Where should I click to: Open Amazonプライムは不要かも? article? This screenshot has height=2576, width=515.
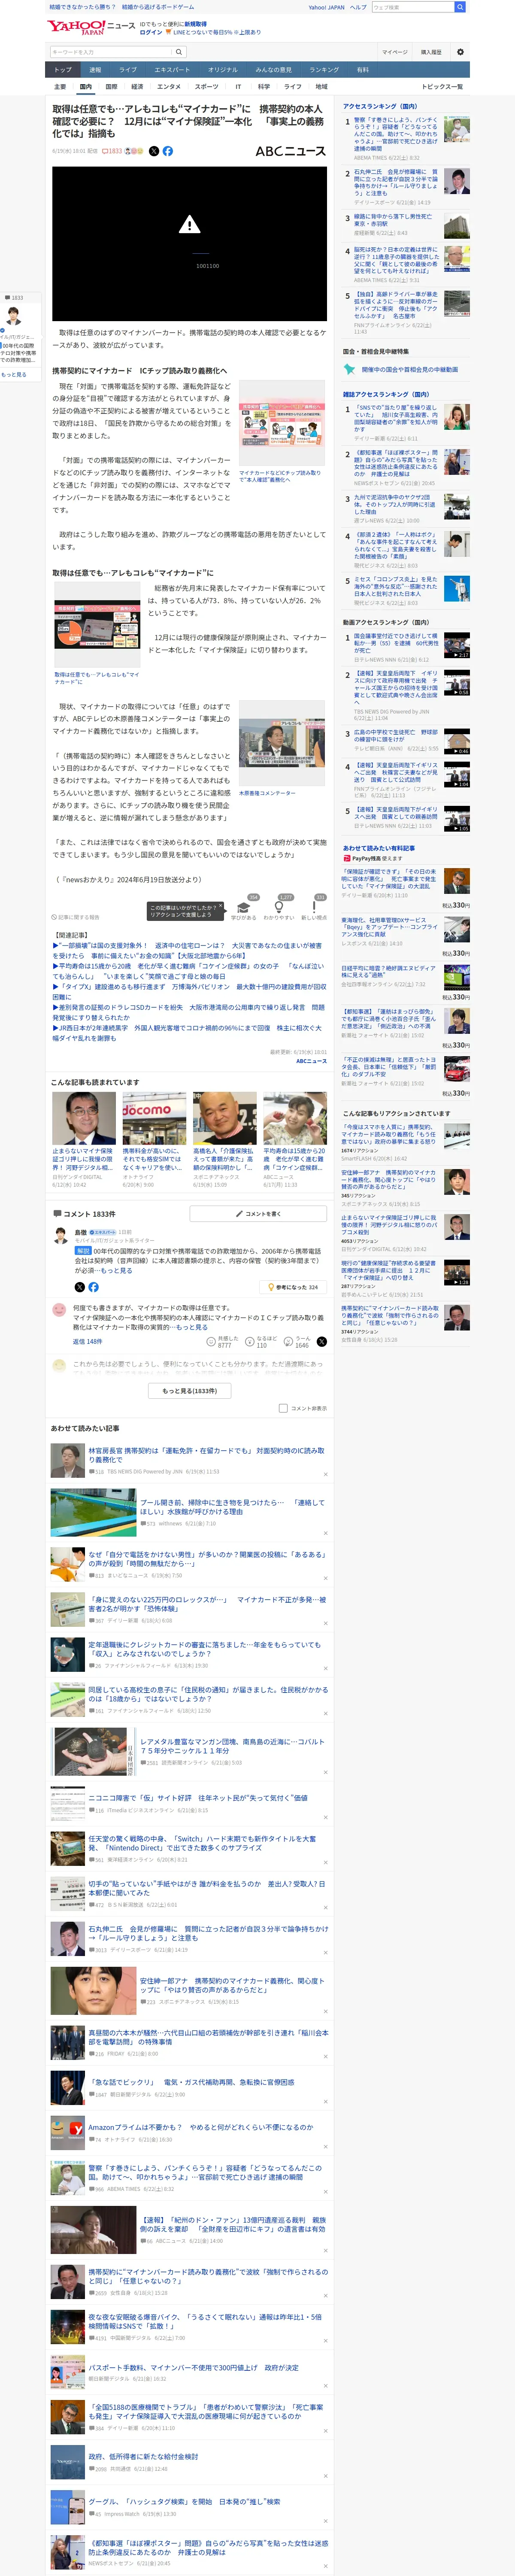[x=200, y=2127]
